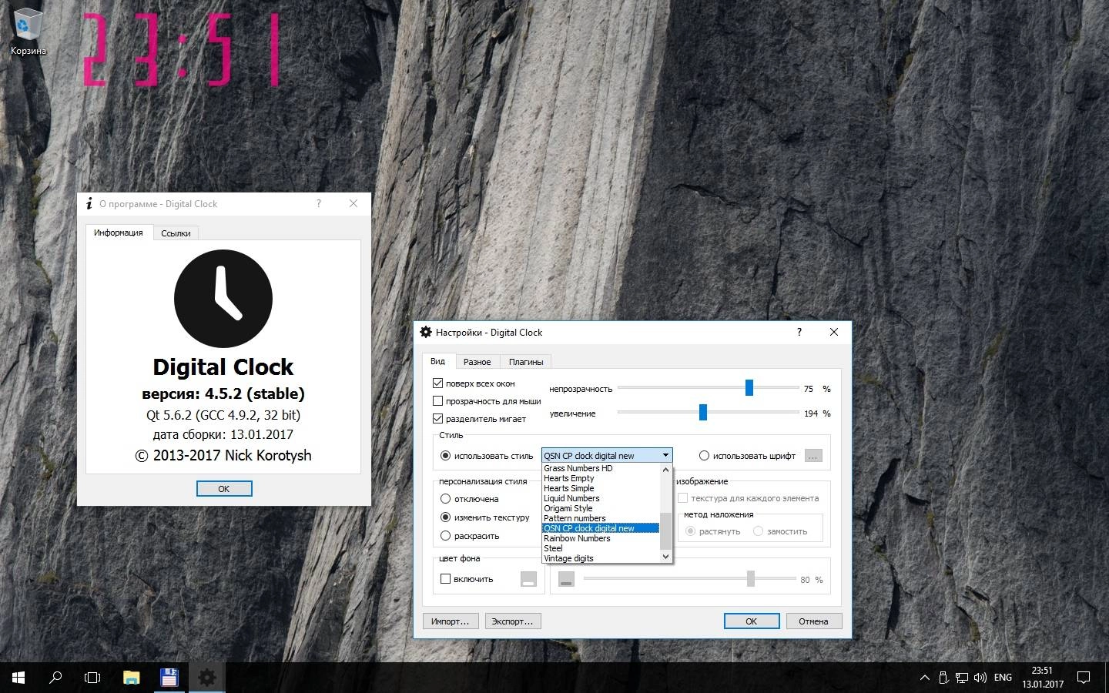Choose 'Pattern numbers' style
Screen dimensions: 1109x693
(x=601, y=518)
